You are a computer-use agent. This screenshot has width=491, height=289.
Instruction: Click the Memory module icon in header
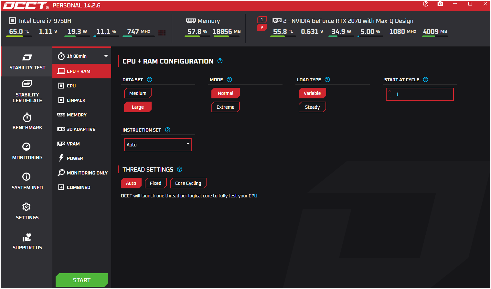(191, 21)
